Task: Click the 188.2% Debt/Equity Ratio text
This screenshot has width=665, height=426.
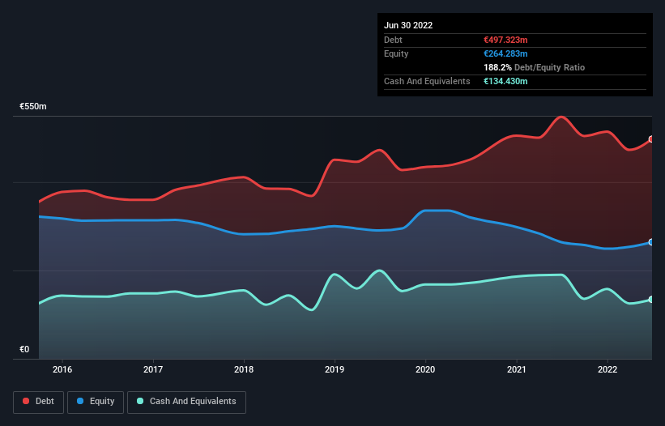Action: pos(534,67)
